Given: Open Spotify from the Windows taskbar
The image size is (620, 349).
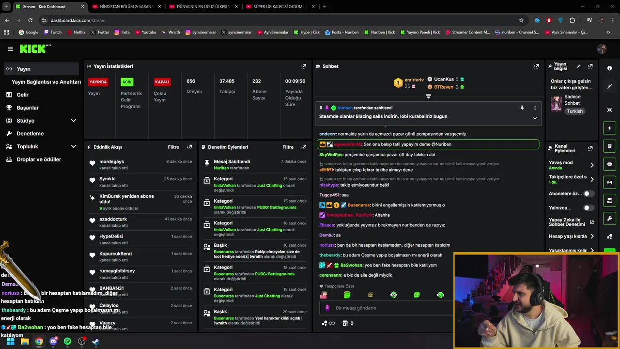Looking at the screenshot, I should 67,341.
